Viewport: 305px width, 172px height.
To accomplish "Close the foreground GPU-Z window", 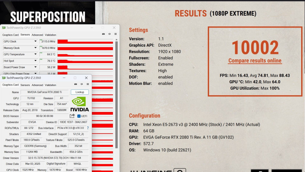I will click(86, 78).
